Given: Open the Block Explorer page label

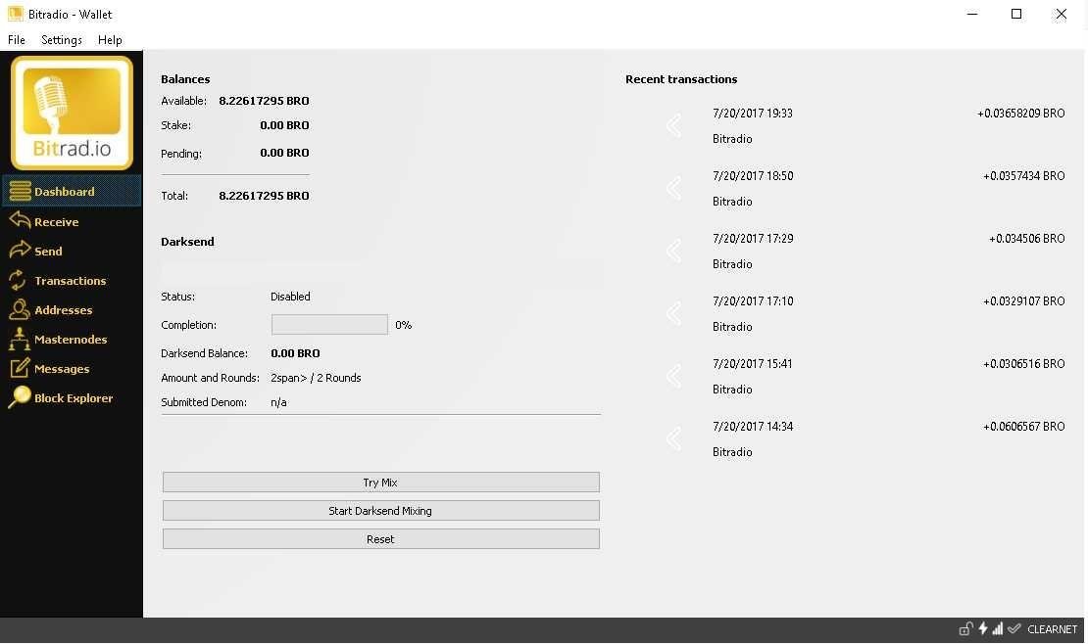Looking at the screenshot, I should 73,398.
